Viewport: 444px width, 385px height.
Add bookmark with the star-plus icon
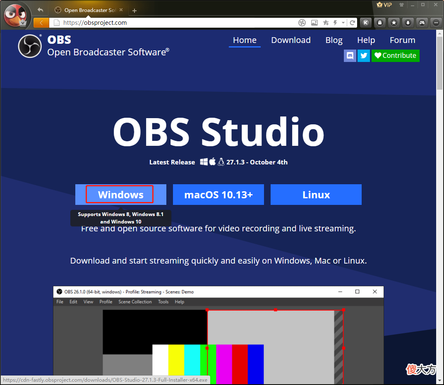pyautogui.click(x=326, y=23)
